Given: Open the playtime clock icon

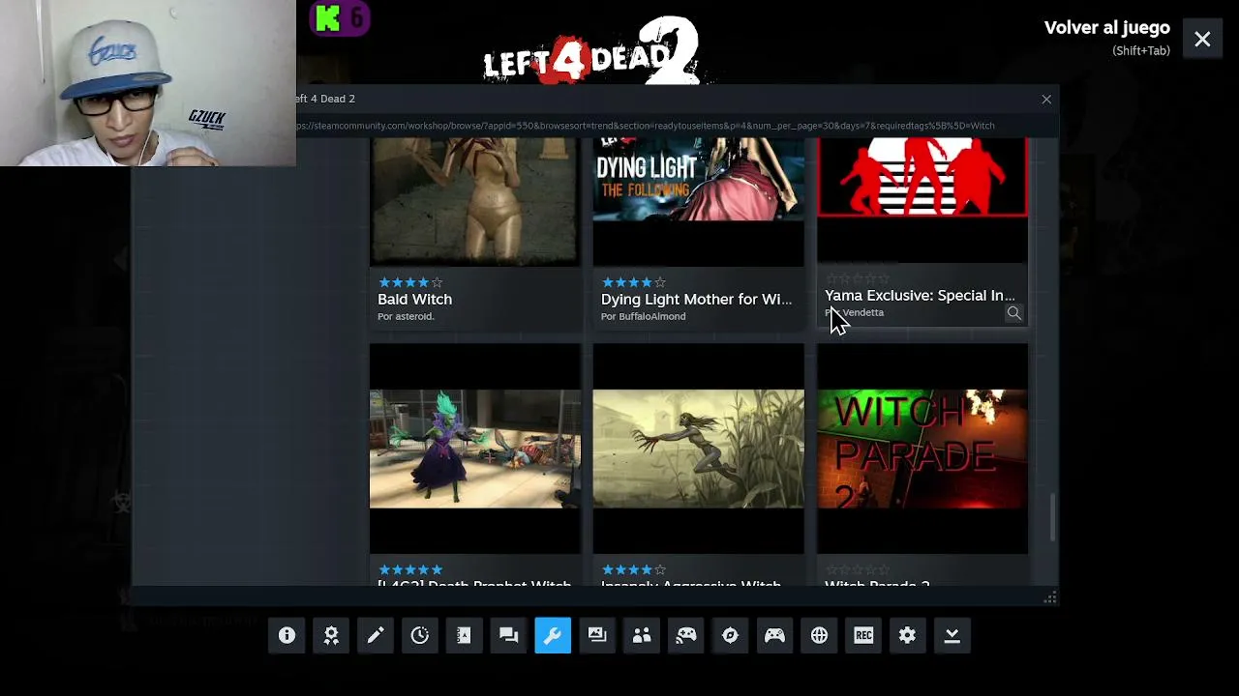Looking at the screenshot, I should [420, 635].
